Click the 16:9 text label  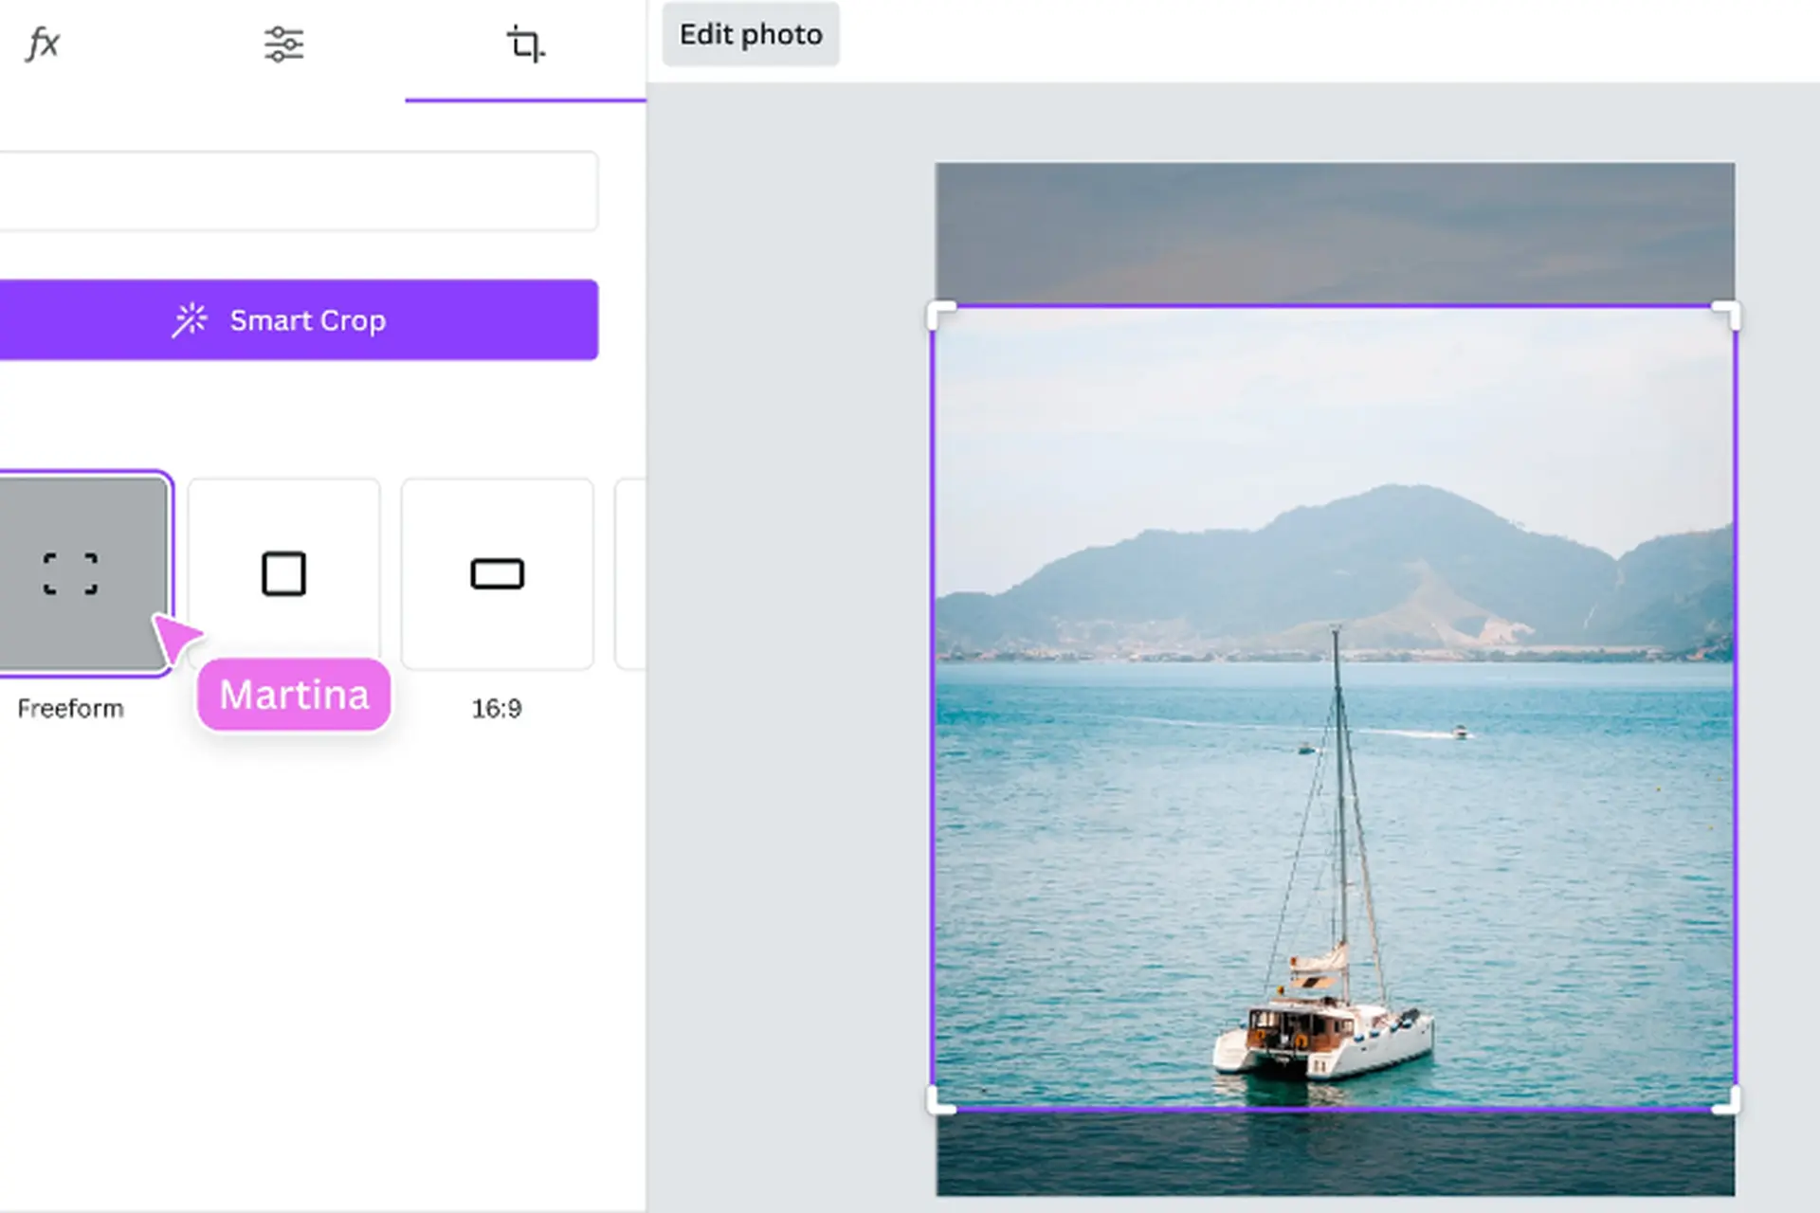[x=497, y=709]
